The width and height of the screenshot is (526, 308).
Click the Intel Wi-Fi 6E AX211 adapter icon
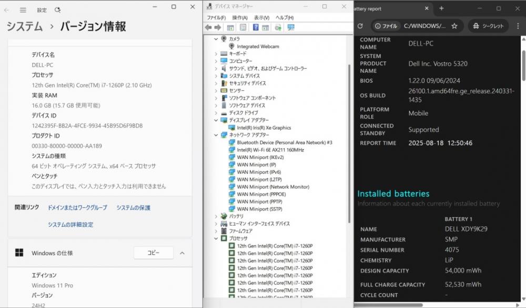[231, 150]
